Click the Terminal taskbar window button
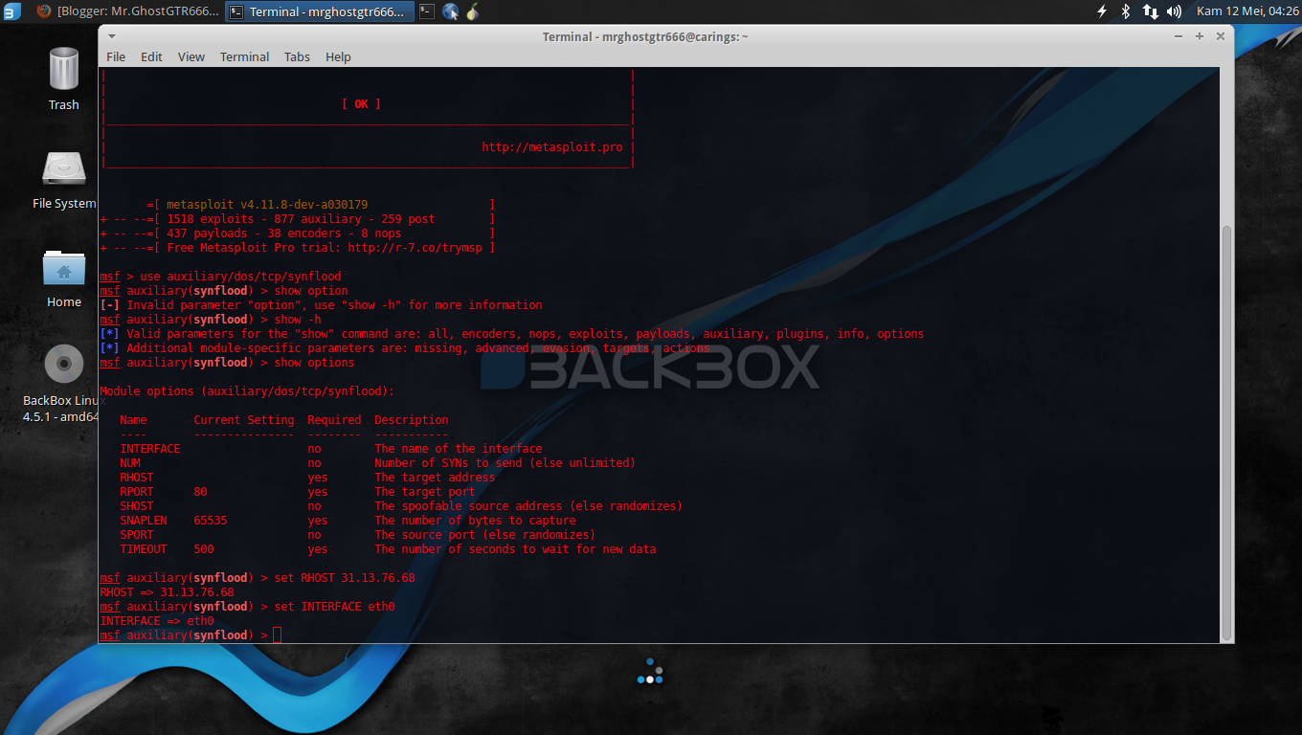1302x735 pixels. [321, 11]
